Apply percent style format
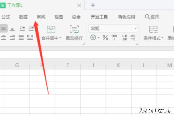174x116 pixels. 105,37
